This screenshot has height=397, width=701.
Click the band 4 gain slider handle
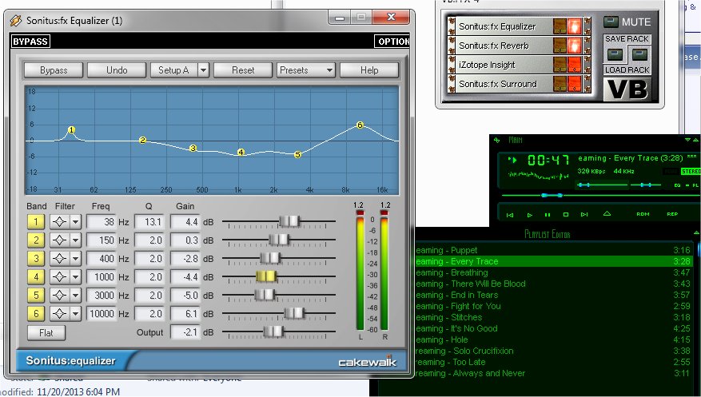pos(266,276)
